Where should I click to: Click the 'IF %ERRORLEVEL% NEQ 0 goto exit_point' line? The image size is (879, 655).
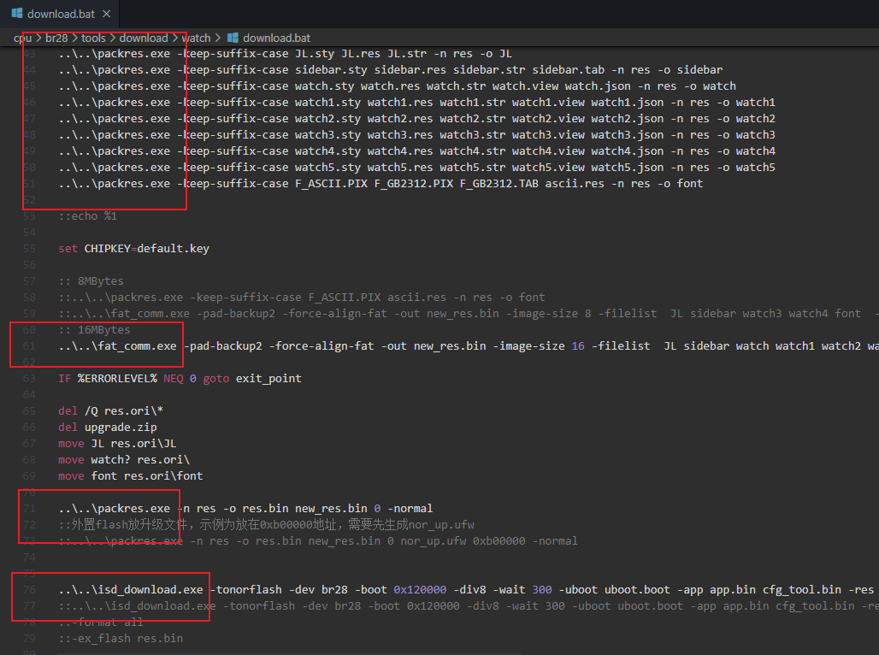pos(180,379)
